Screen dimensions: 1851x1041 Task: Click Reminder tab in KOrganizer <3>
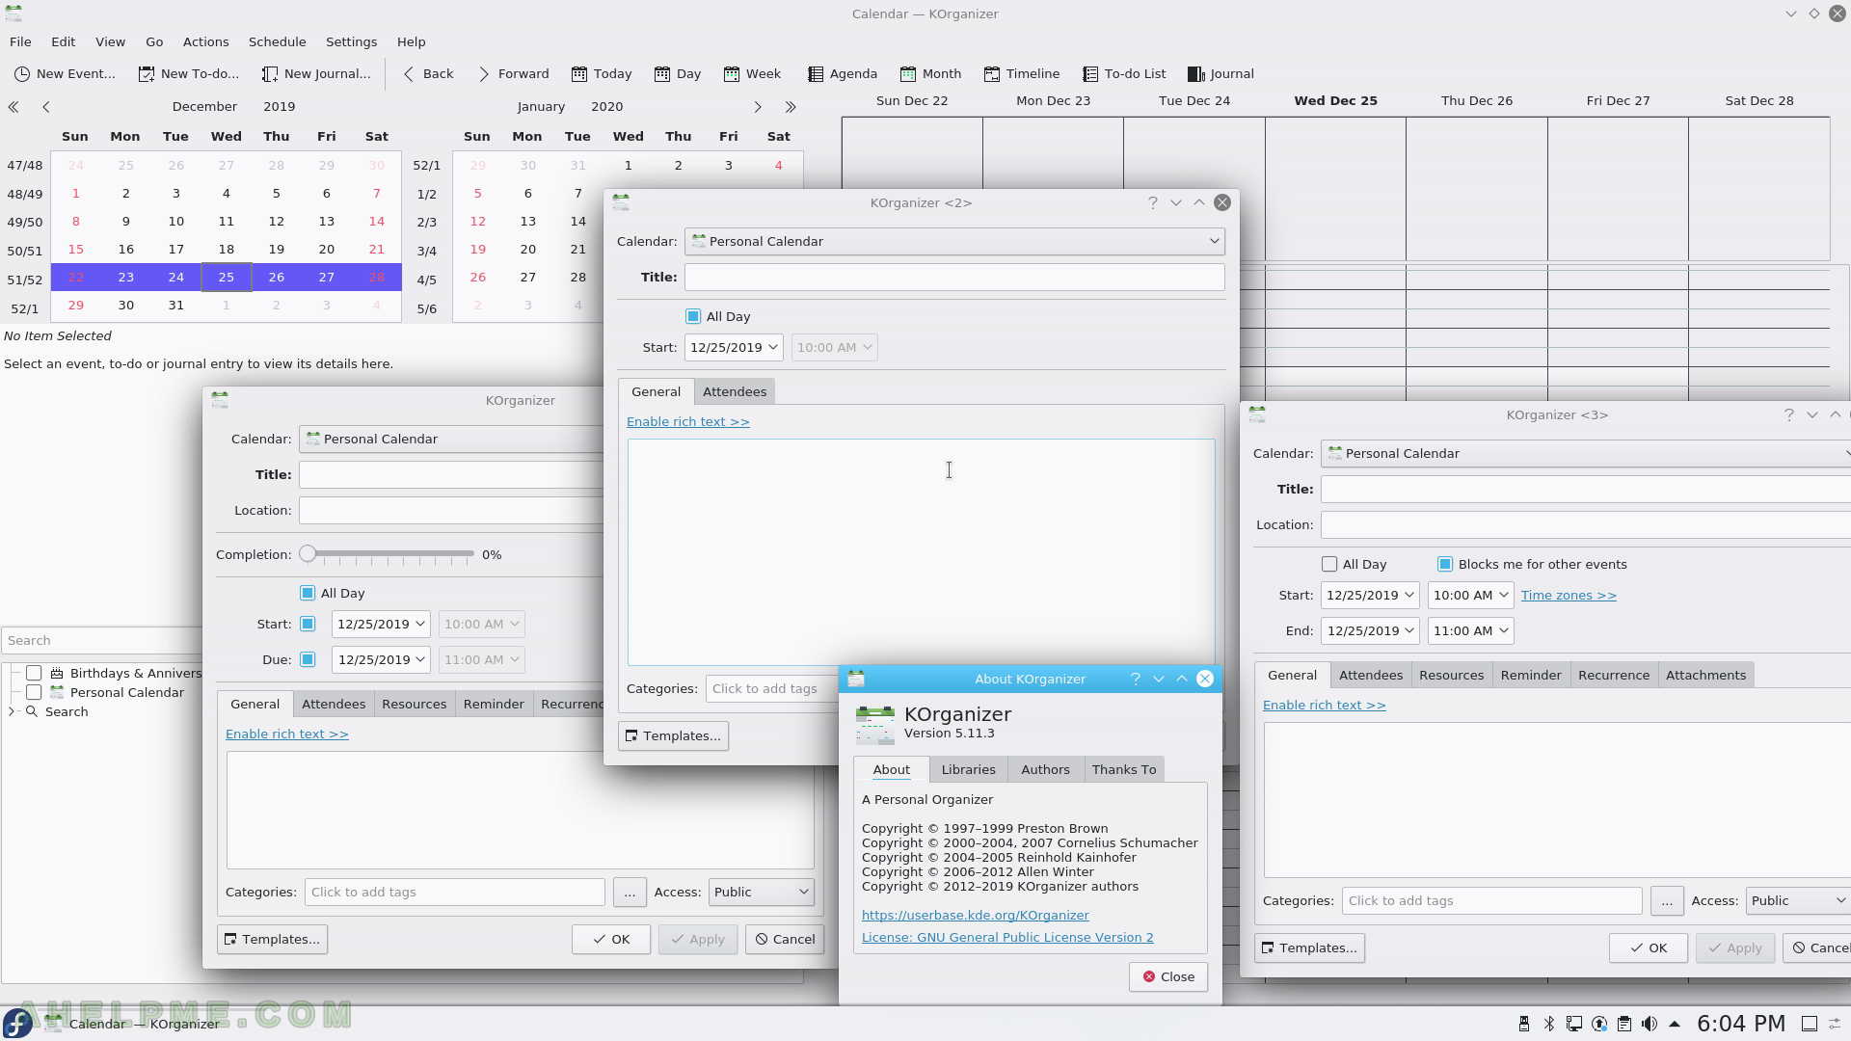pos(1530,675)
